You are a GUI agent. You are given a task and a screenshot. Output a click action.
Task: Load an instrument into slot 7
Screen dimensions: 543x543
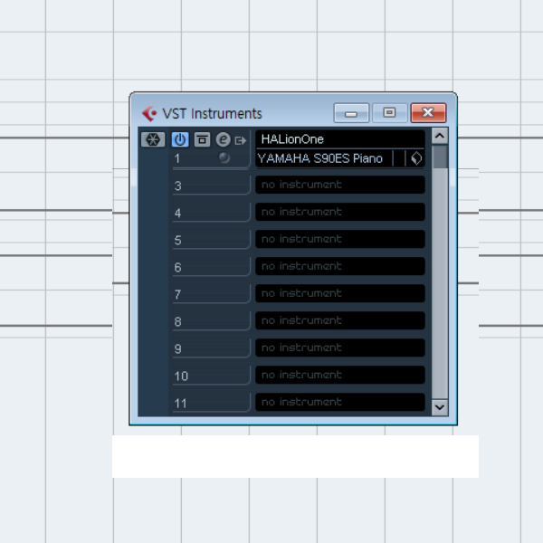point(340,293)
